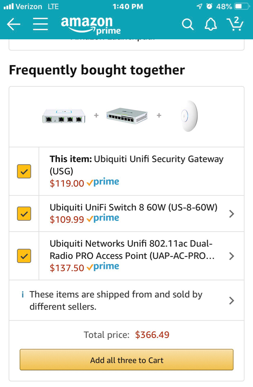The width and height of the screenshot is (253, 387).
Task: Expand different sellers info chevron
Action: point(232,300)
